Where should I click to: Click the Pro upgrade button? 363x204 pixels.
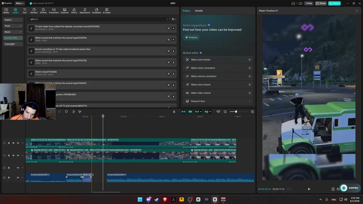tap(309, 3)
